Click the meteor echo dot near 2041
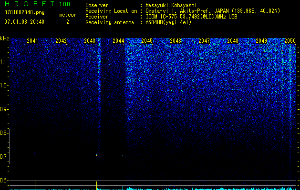This screenshot has width=300, height=190. tap(35, 155)
